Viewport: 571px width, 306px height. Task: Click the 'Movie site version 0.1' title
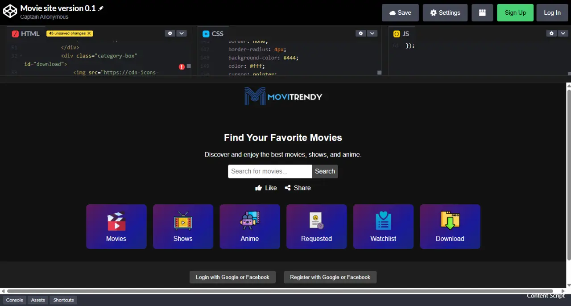coord(58,8)
